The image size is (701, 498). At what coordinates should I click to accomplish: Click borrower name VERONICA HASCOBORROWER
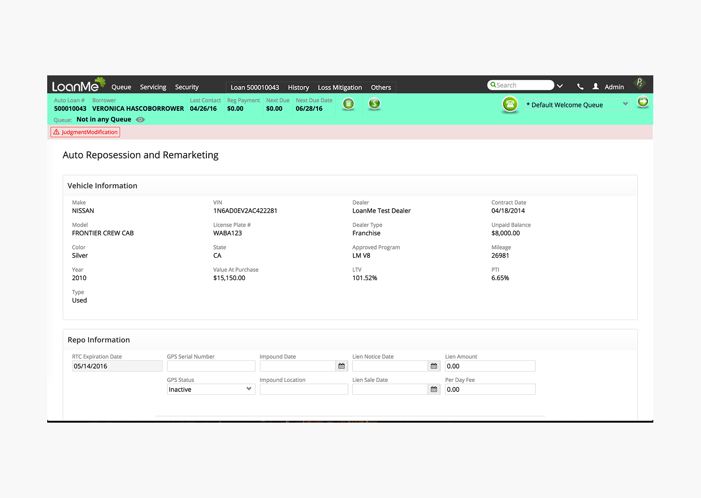click(138, 108)
